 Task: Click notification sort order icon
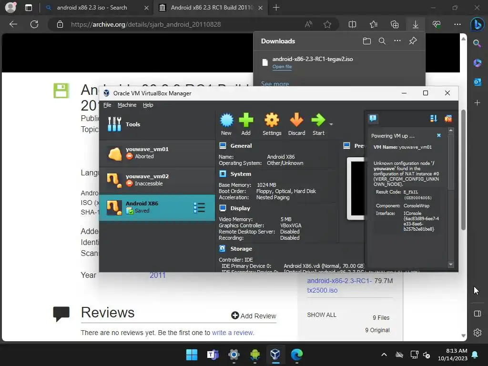coord(434,118)
